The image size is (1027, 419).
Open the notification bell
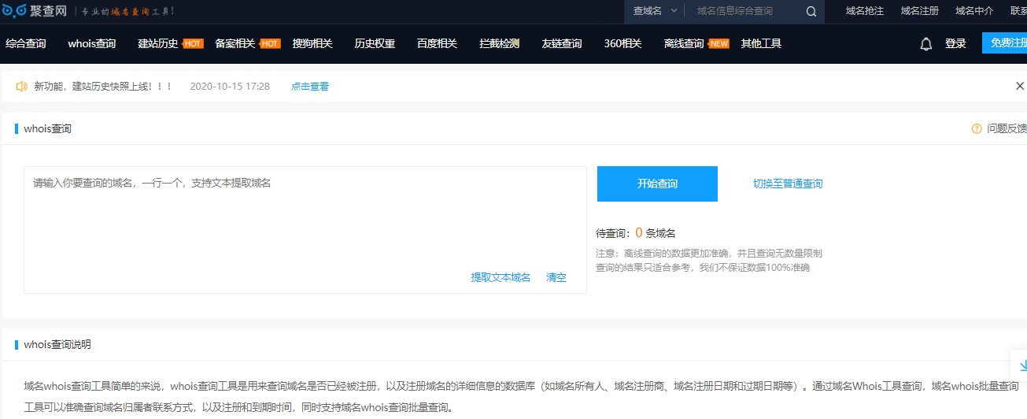925,44
